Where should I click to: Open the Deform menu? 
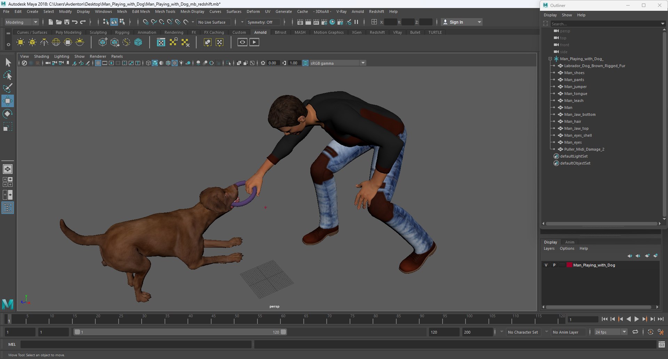point(253,11)
